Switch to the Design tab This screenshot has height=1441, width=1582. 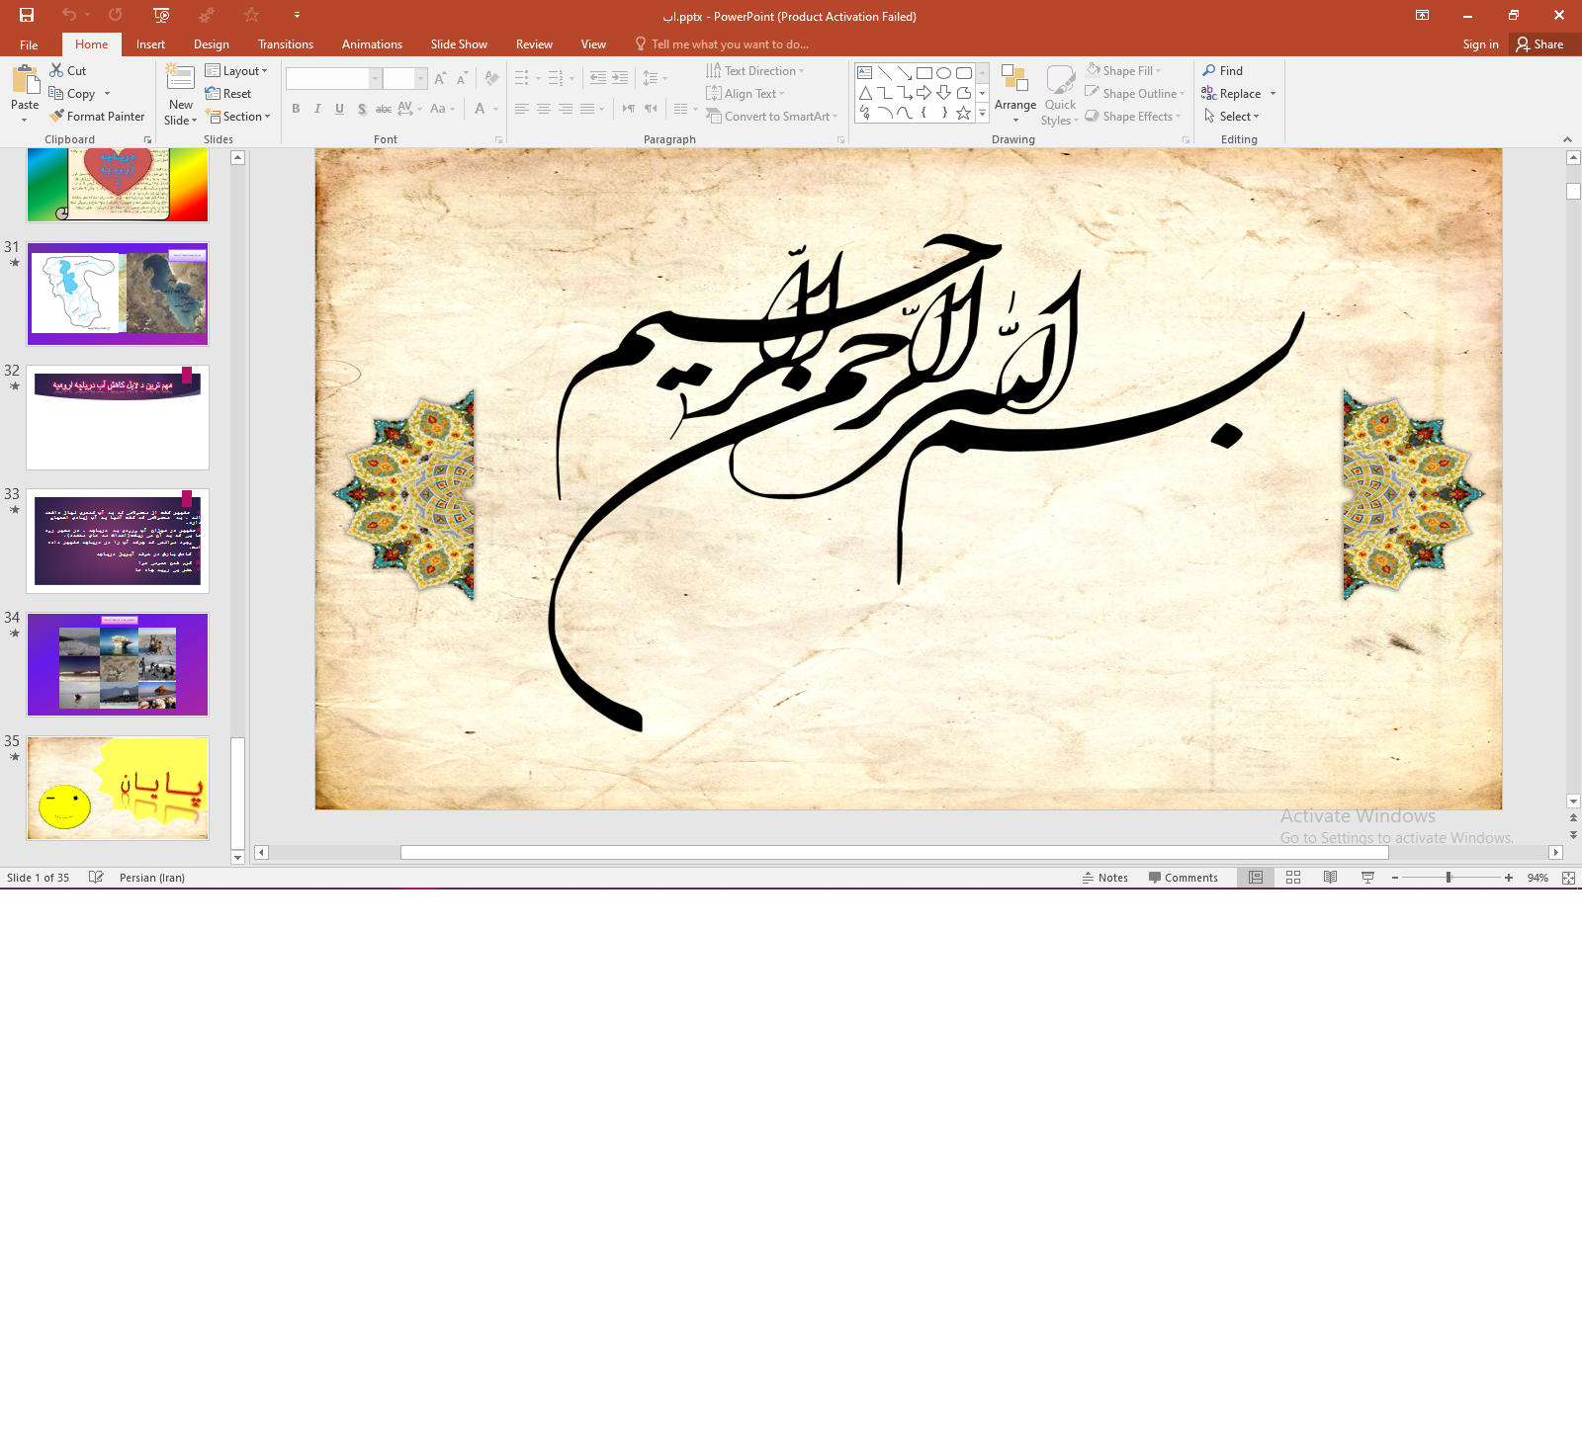(211, 44)
